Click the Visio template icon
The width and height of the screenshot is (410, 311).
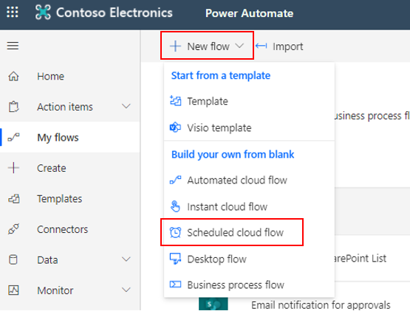point(175,127)
